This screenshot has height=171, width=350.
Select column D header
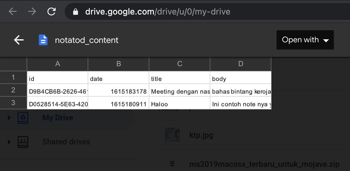tap(241, 64)
